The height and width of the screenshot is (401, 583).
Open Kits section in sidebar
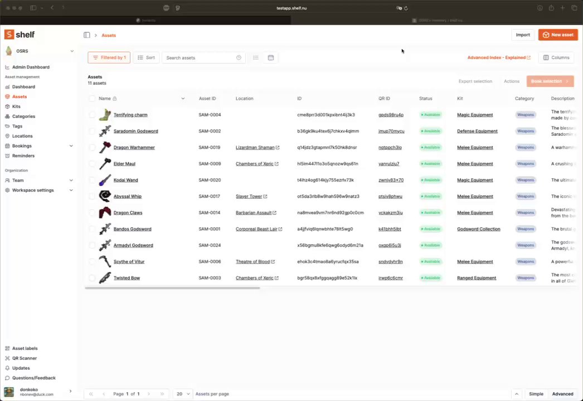point(16,106)
